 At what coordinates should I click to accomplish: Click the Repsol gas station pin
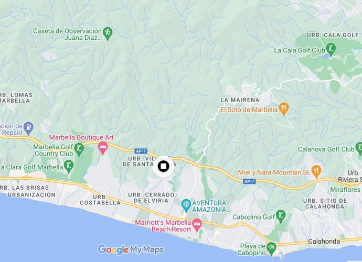29,128
